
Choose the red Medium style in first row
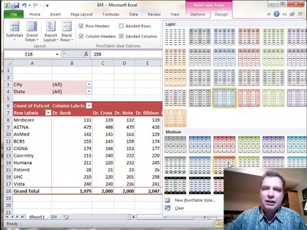coord(224,145)
